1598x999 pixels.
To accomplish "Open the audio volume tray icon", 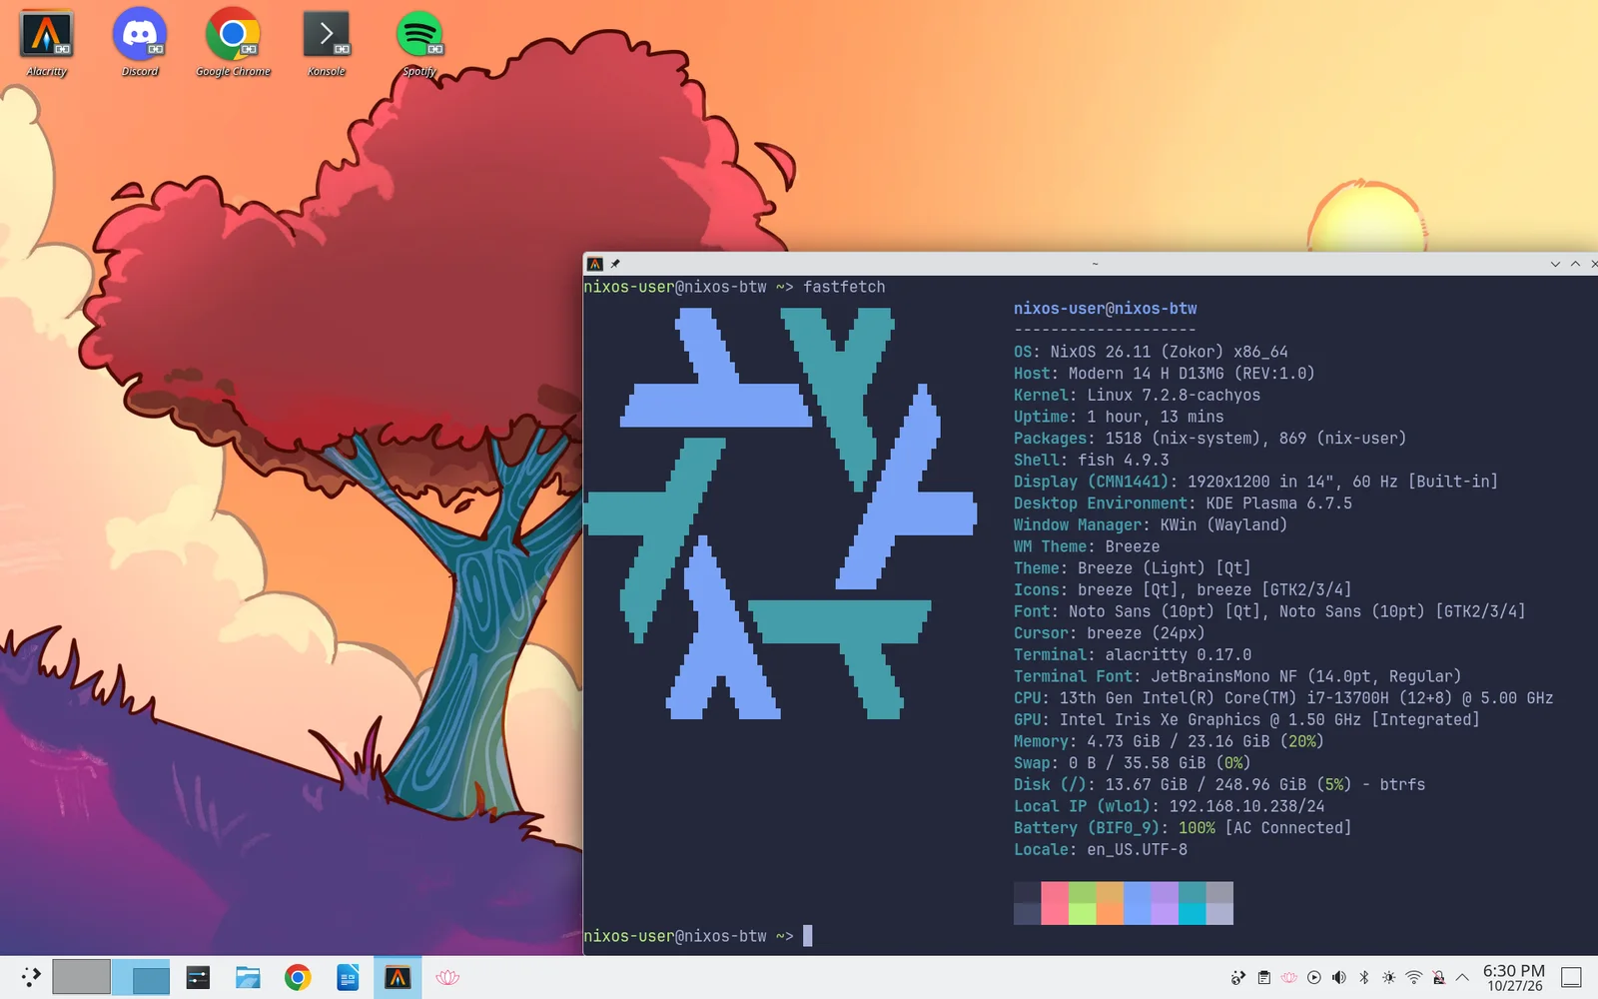I will [x=1338, y=978].
